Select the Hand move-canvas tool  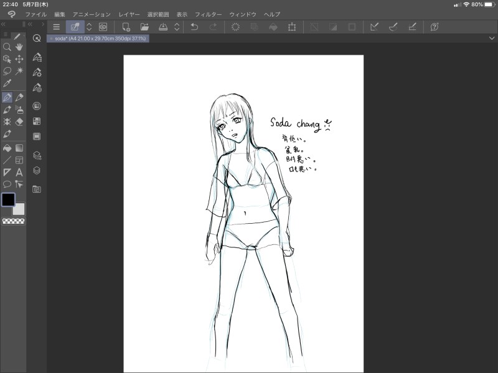pyautogui.click(x=19, y=47)
